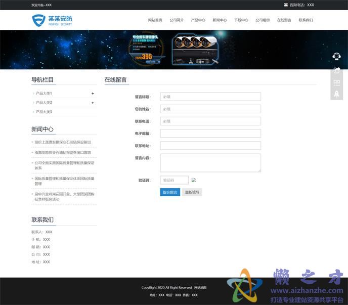
Task: Click the 公 司: XXX contact line
Action: pyautogui.click(x=41, y=254)
